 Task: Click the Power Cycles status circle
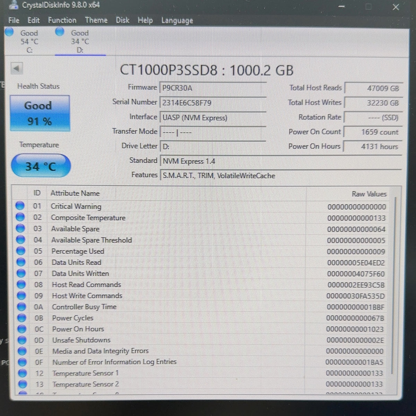(x=21, y=318)
